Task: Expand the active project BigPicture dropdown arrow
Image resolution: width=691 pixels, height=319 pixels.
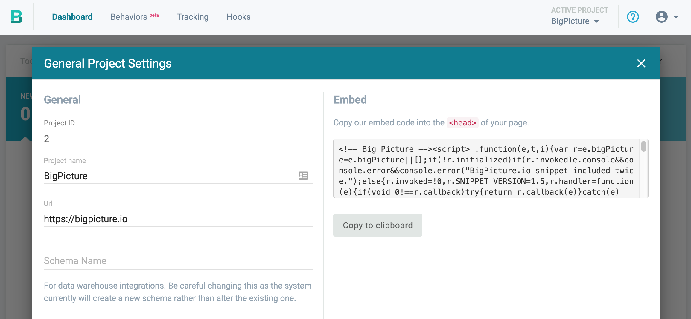Action: click(x=596, y=21)
